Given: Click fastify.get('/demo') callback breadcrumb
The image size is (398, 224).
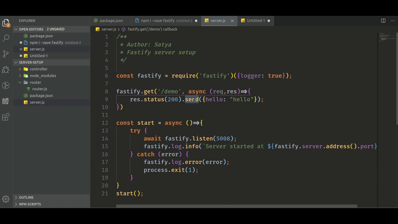Looking at the screenshot, I should coord(152,29).
